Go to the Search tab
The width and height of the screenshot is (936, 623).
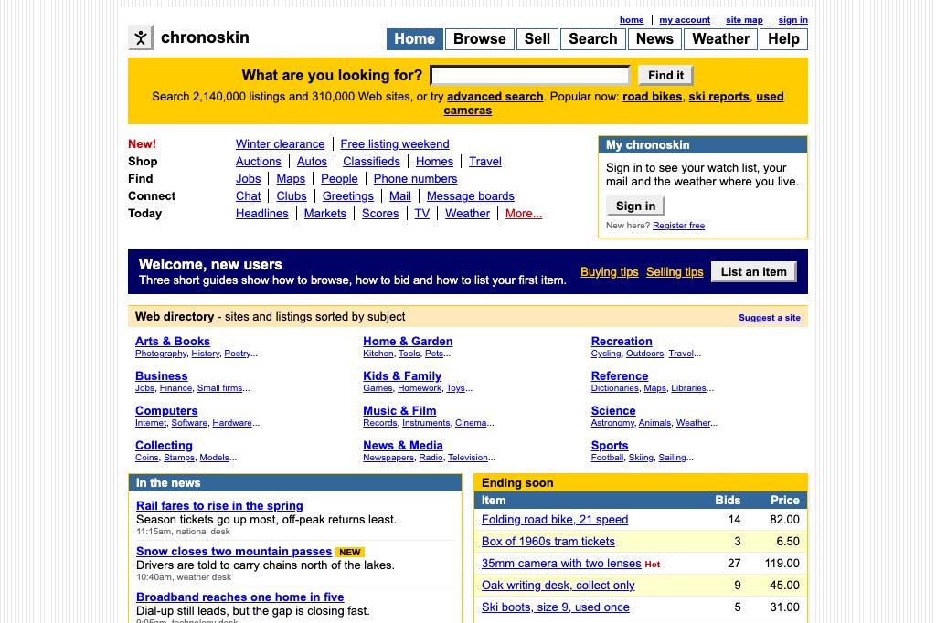tap(592, 38)
